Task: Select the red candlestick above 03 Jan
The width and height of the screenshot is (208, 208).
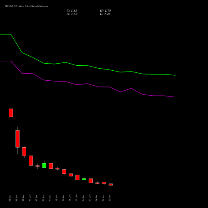Action: pyautogui.click(x=24, y=151)
